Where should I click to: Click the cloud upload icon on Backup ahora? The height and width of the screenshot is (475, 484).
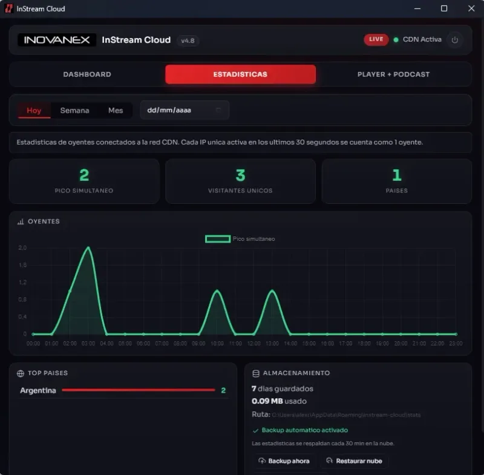(x=262, y=461)
